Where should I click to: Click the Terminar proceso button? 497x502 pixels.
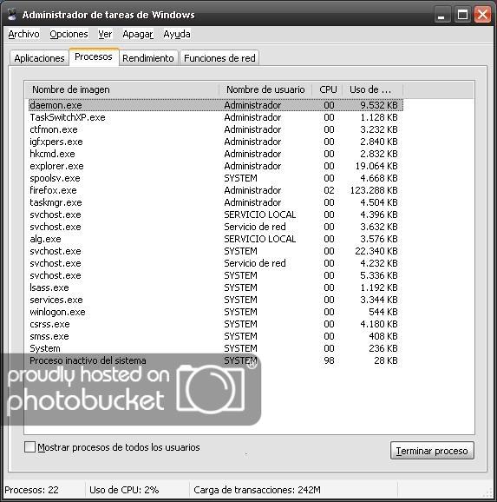coord(432,451)
